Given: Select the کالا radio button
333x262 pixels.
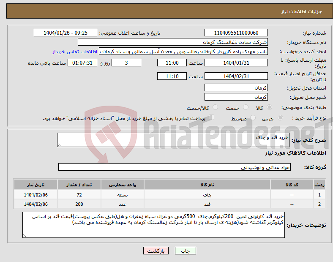Looking at the screenshot, I should [269, 107].
